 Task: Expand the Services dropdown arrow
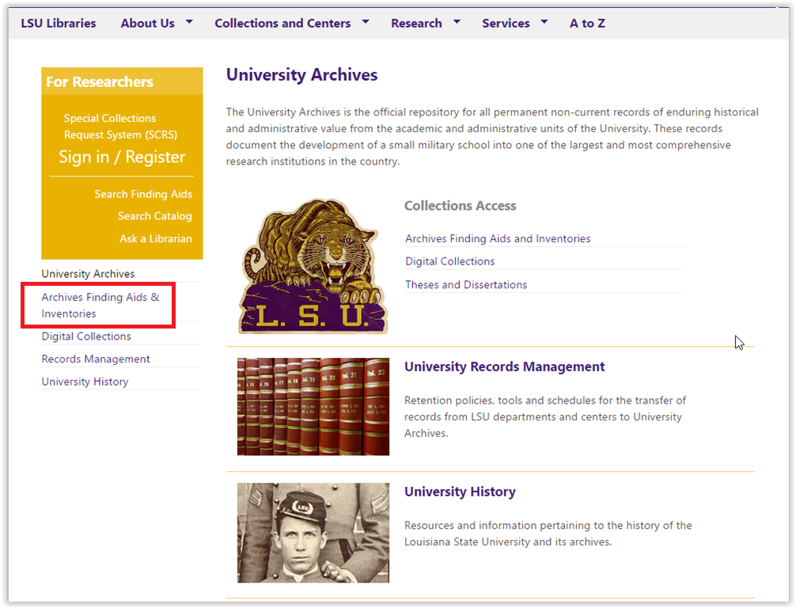click(x=544, y=22)
